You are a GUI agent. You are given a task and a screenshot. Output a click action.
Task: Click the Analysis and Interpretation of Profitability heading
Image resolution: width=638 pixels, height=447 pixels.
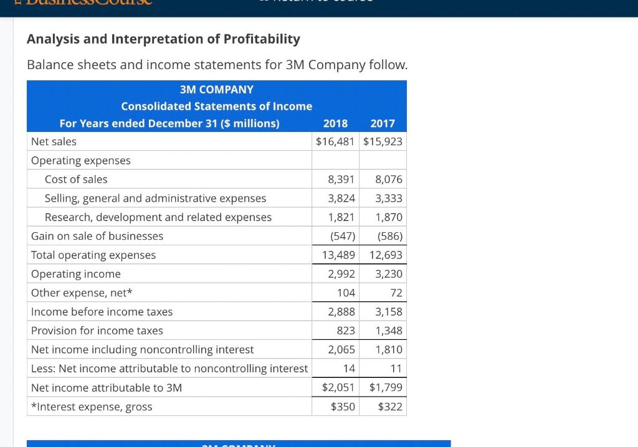[163, 39]
